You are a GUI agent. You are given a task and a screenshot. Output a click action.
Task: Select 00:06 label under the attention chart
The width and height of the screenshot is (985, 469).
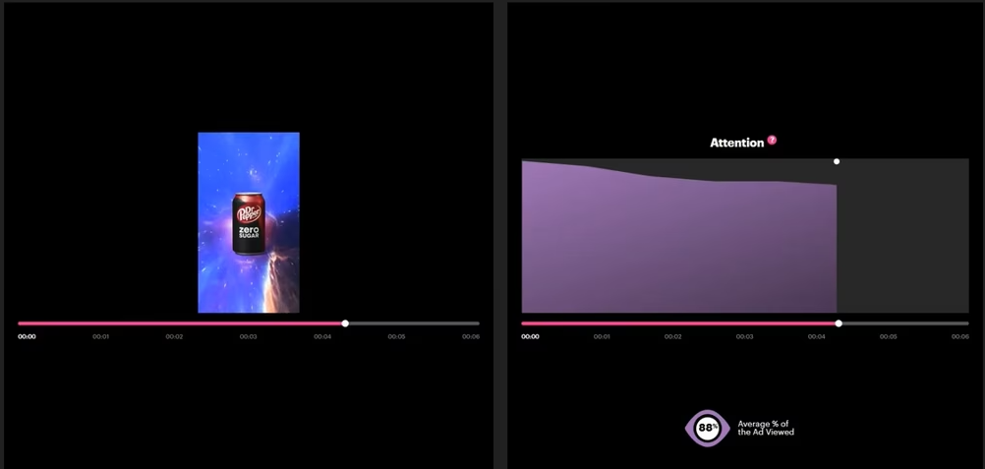tap(959, 337)
